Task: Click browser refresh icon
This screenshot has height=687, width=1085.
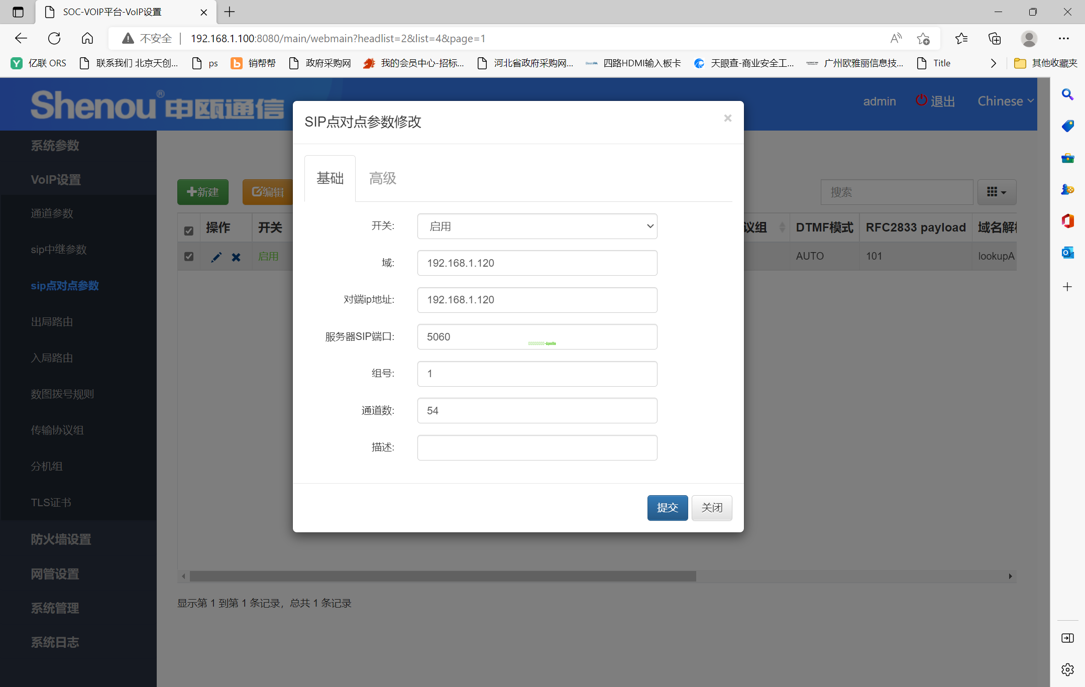Action: coord(54,38)
